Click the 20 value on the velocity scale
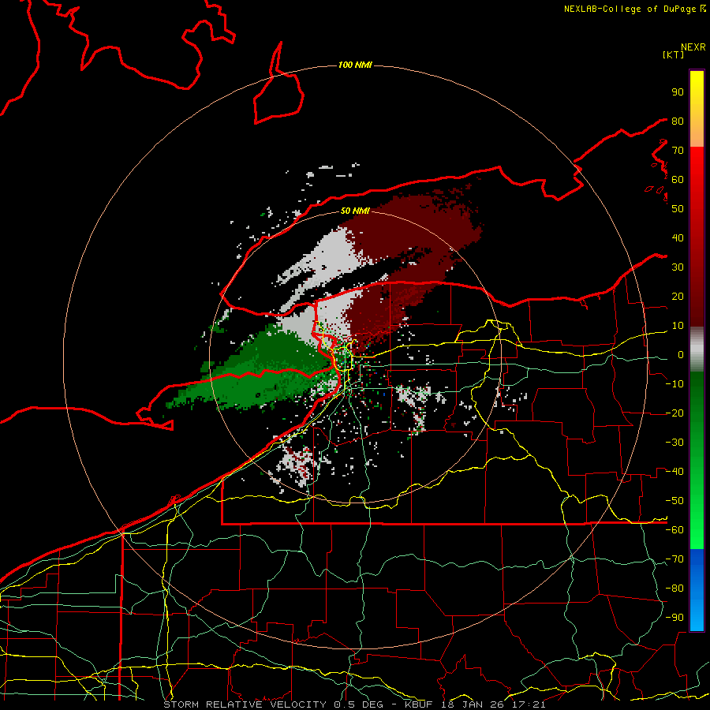 click(678, 297)
